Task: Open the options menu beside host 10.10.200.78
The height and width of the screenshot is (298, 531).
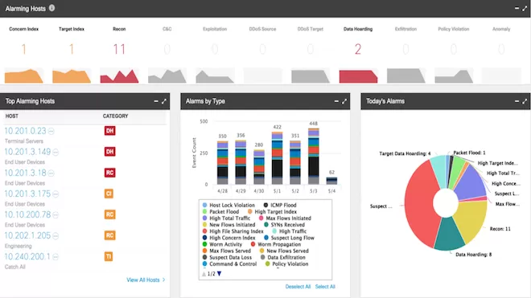Action: [56, 215]
